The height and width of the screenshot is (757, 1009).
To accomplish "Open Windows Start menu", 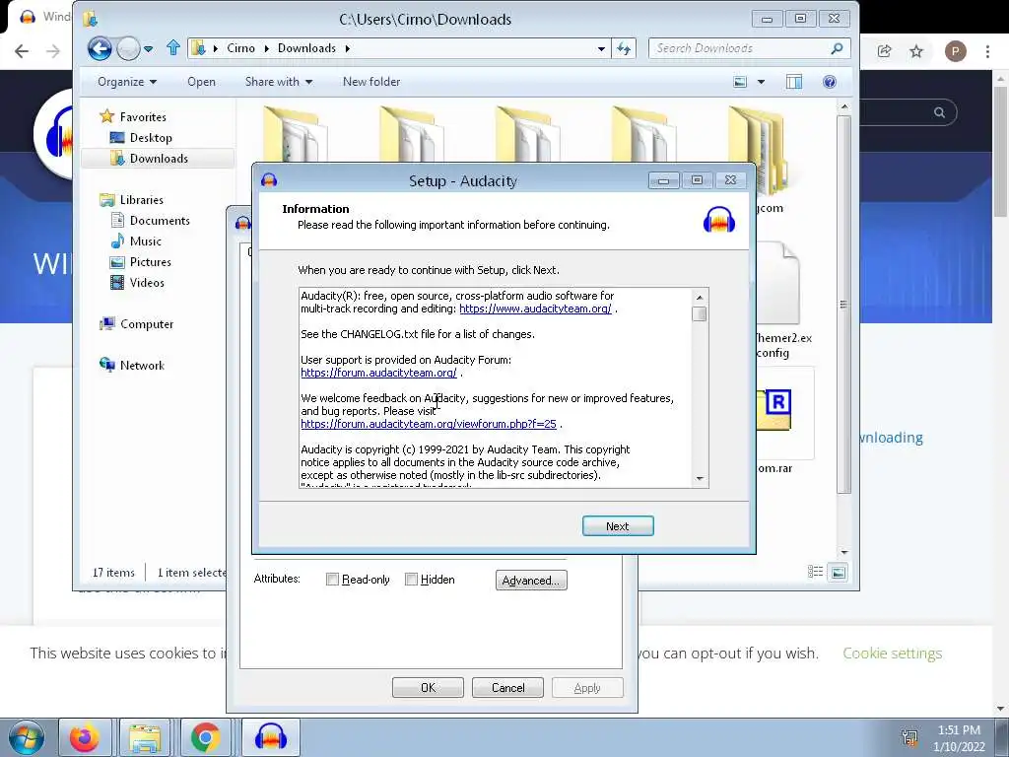I will pyautogui.click(x=27, y=737).
